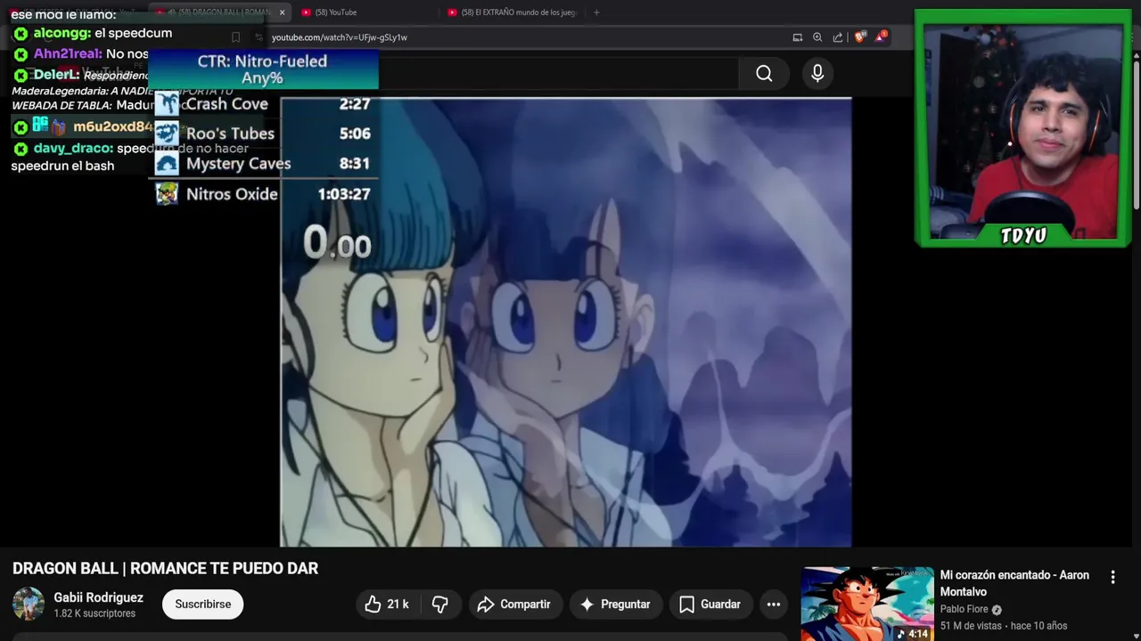Viewport: 1141px width, 641px height.
Task: Click share page icon in address bar
Action: click(x=838, y=37)
